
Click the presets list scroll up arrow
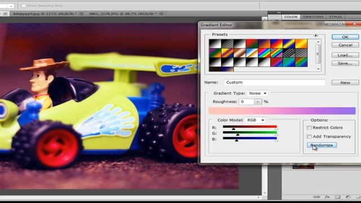318,42
